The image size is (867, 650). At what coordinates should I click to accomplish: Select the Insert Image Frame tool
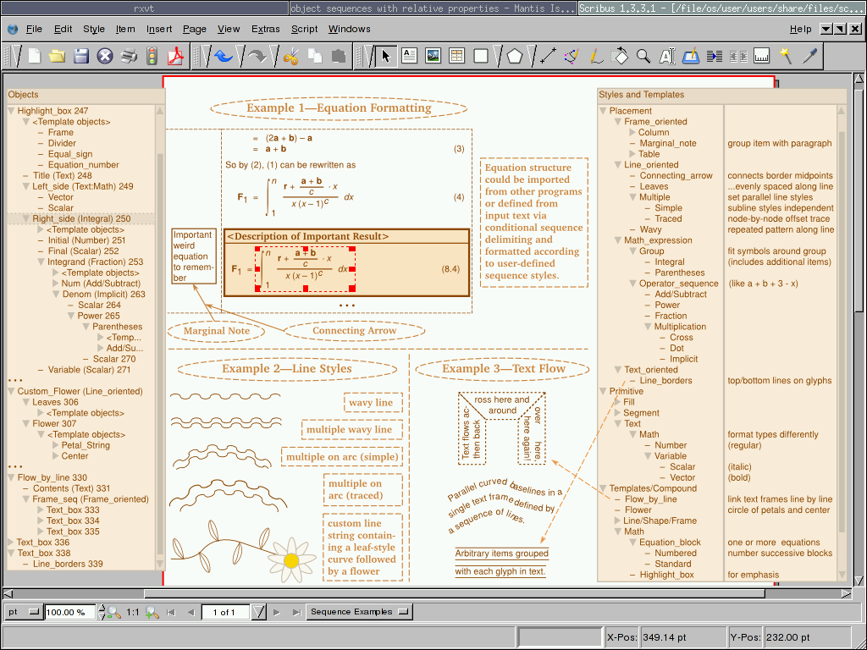[x=433, y=57]
